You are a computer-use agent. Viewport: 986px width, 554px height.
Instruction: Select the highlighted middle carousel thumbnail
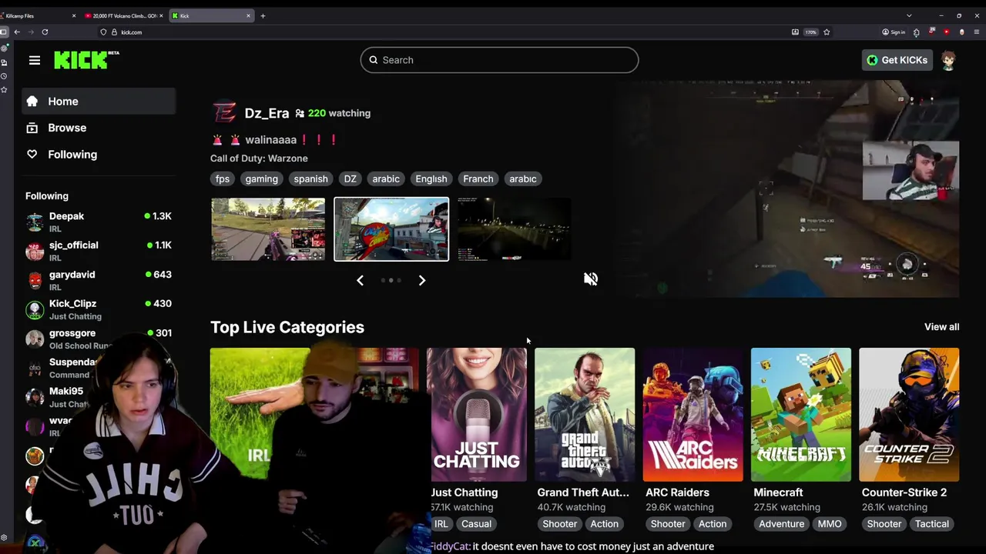pos(391,229)
